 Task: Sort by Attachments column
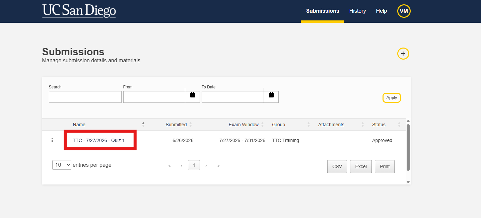click(x=341, y=125)
